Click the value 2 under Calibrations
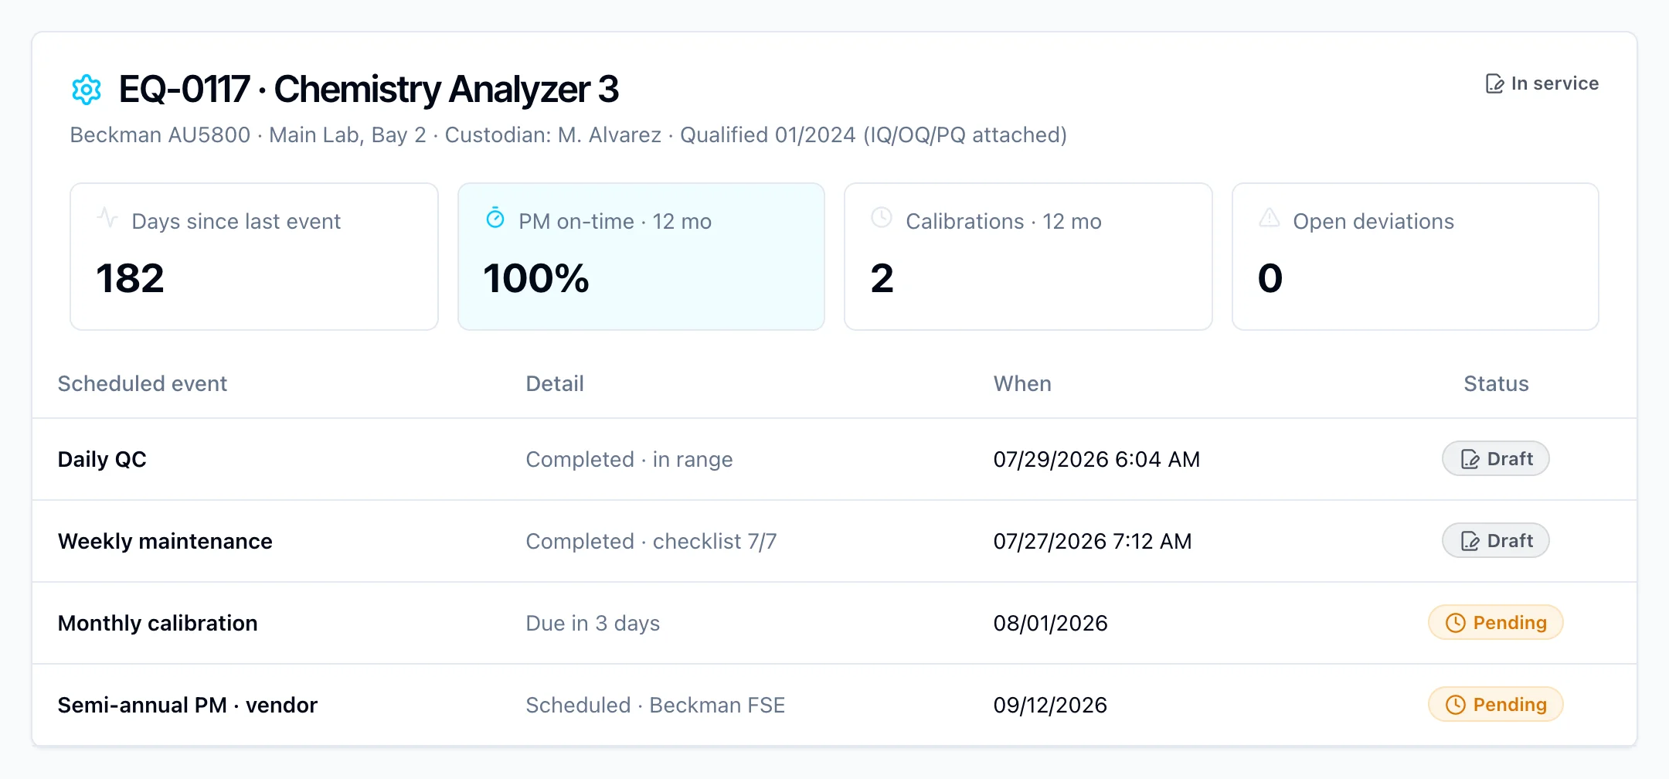This screenshot has width=1669, height=779. point(882,278)
